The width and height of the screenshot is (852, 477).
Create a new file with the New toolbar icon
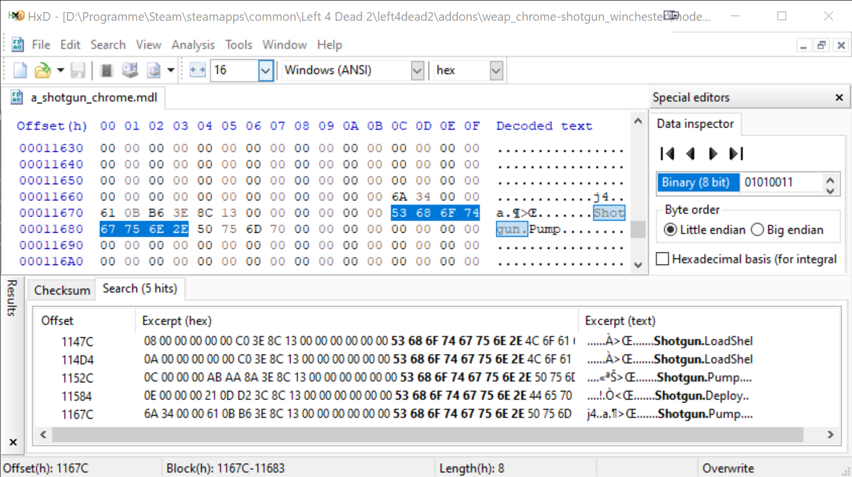tap(20, 70)
